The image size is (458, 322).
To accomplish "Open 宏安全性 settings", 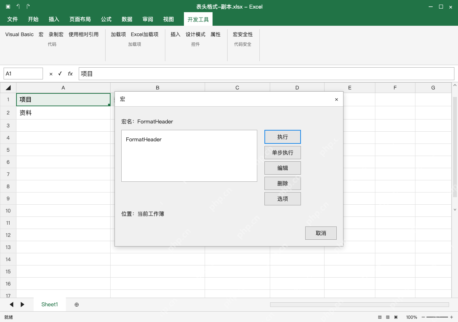I will pyautogui.click(x=243, y=34).
